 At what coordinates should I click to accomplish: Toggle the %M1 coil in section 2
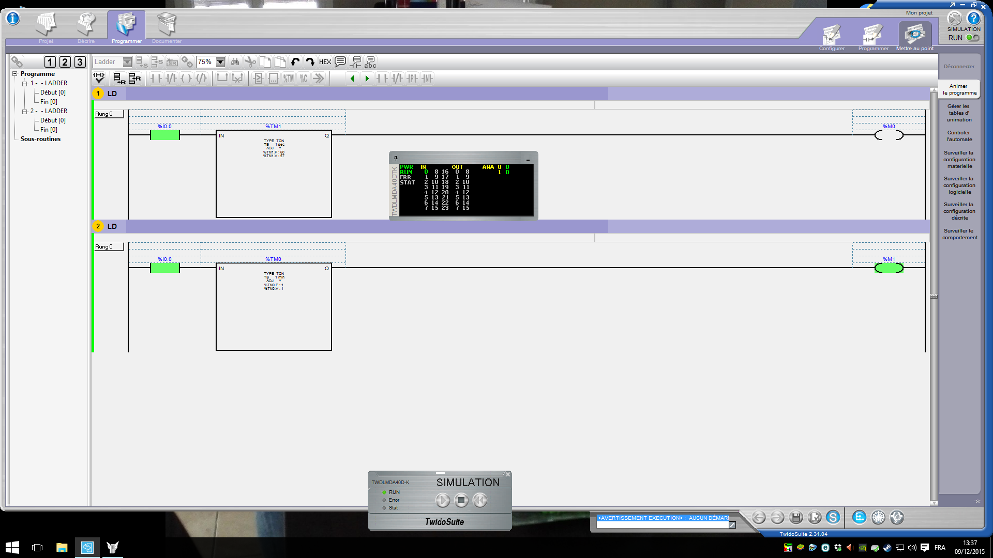(x=889, y=268)
